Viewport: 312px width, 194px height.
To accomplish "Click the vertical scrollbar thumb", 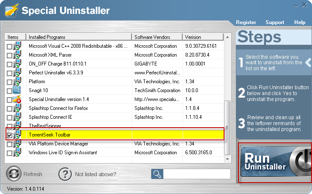I will pyautogui.click(x=227, y=128).
